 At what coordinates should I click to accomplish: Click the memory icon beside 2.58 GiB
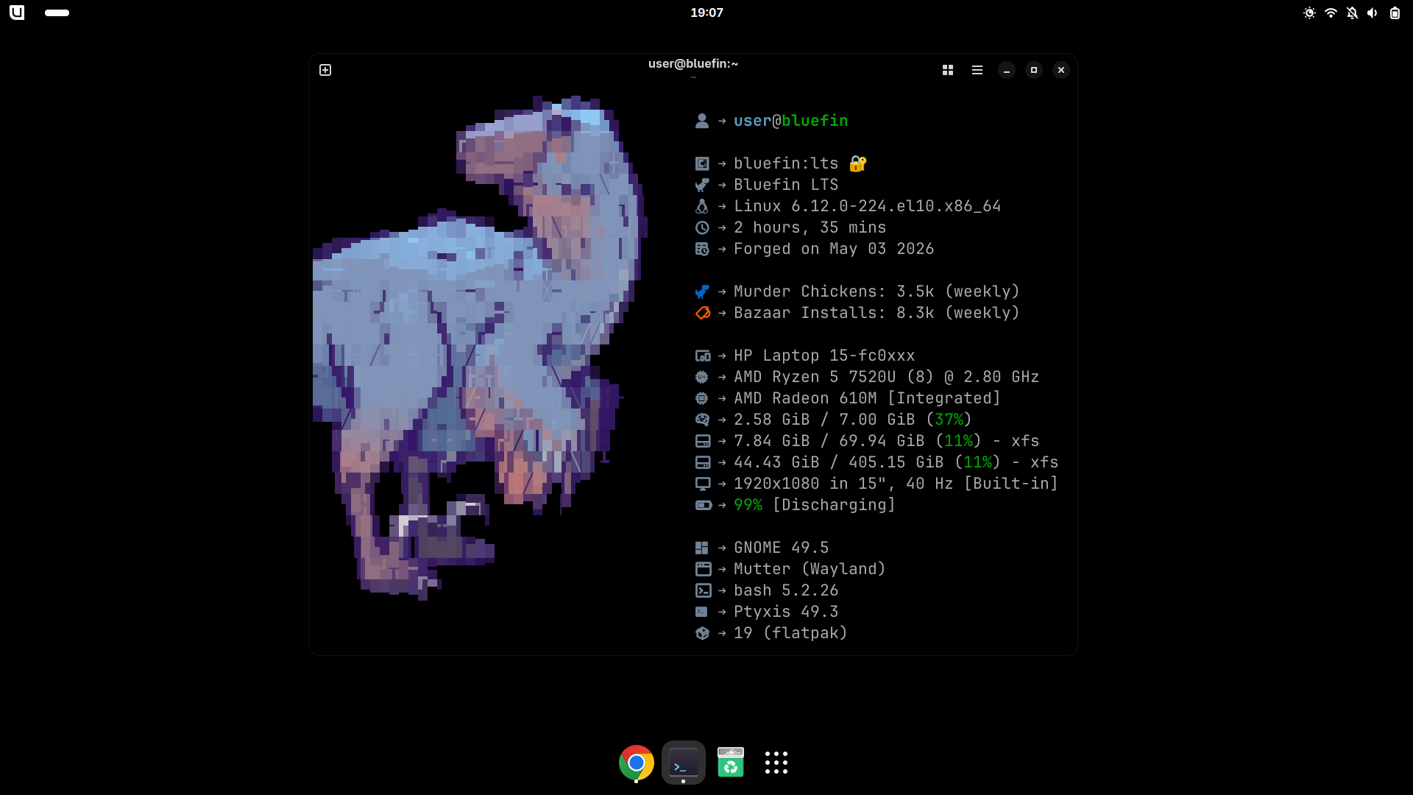(702, 420)
